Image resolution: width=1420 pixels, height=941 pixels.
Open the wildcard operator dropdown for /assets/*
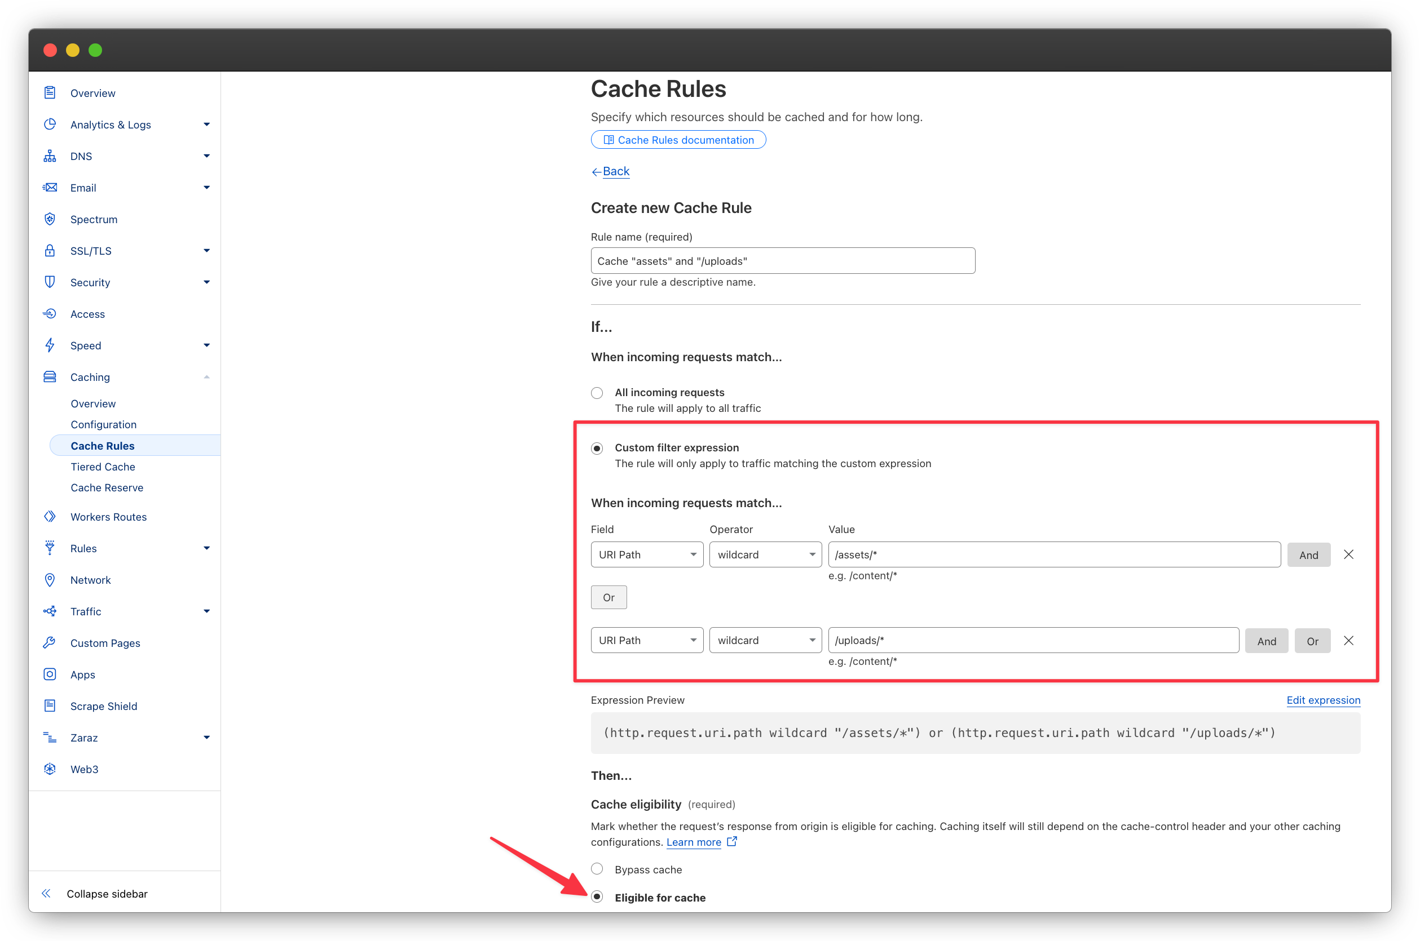765,554
